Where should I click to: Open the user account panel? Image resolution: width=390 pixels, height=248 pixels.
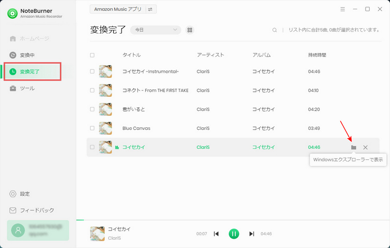tap(38, 230)
